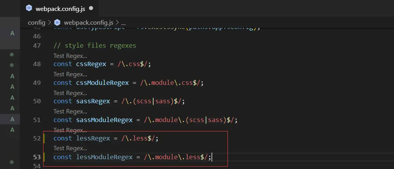Click the cssModuleRegex variable name
Screen dimensions: 394x169
click(x=103, y=83)
